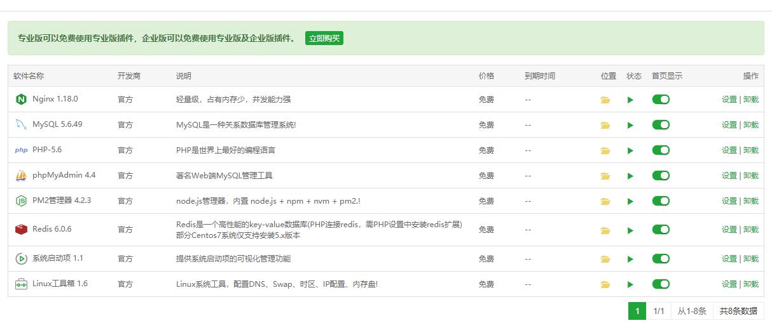772x323 pixels.
Task: Open 设置 for MySQL 5.6.49
Action: 729,125
